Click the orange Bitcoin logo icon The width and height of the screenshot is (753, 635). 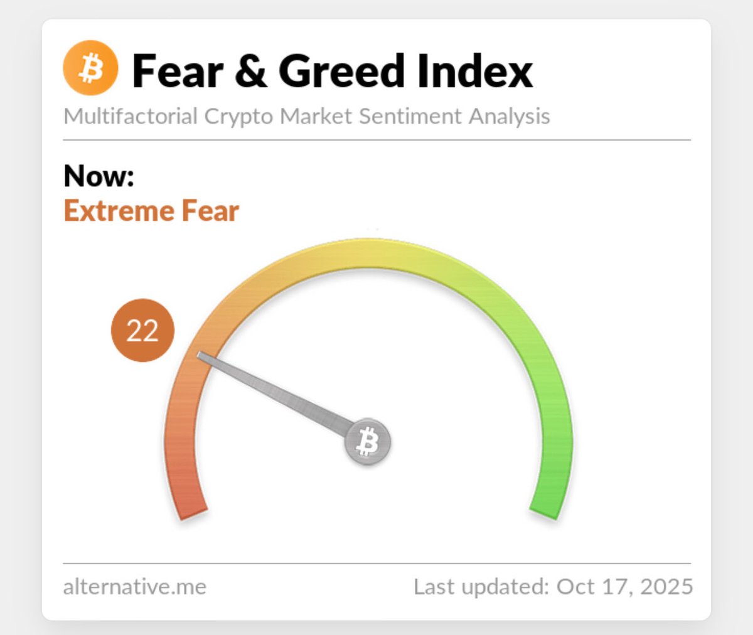pyautogui.click(x=90, y=68)
